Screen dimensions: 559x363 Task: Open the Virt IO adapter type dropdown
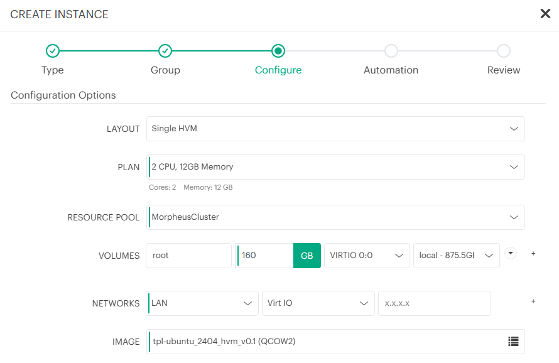point(318,303)
